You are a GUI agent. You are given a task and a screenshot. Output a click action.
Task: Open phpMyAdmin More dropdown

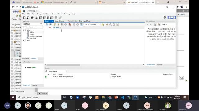pyautogui.click(x=181, y=15)
